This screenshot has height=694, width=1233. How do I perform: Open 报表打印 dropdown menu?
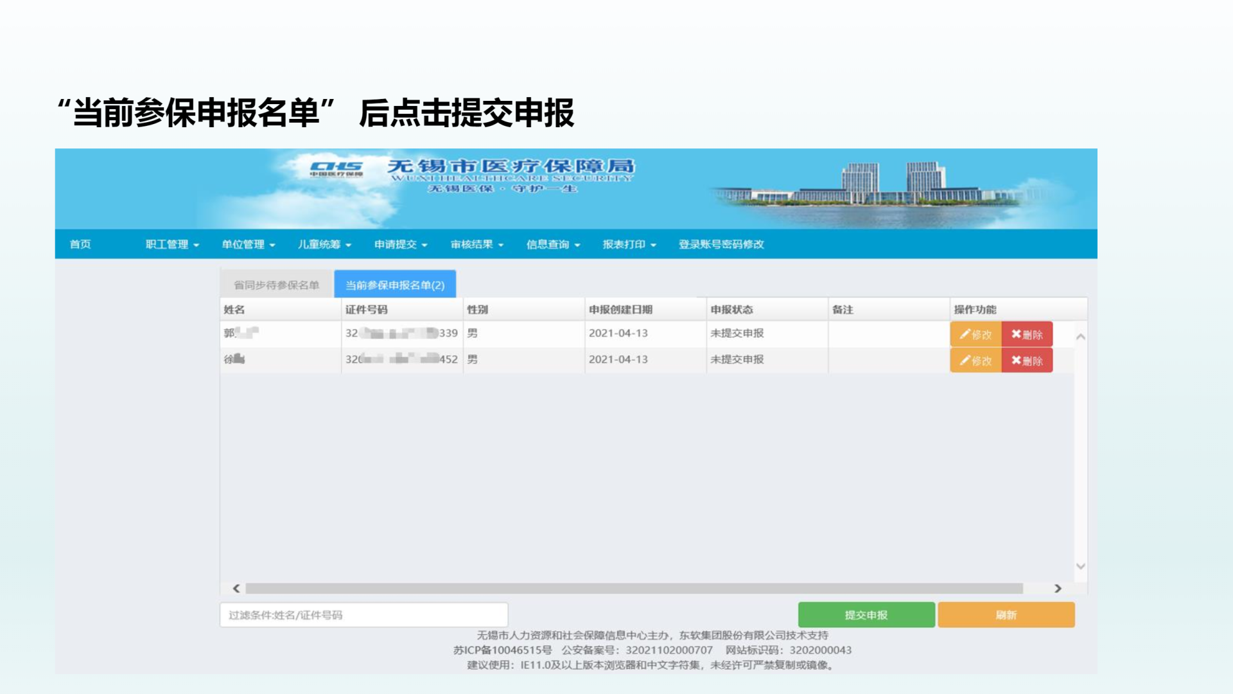pyautogui.click(x=629, y=244)
